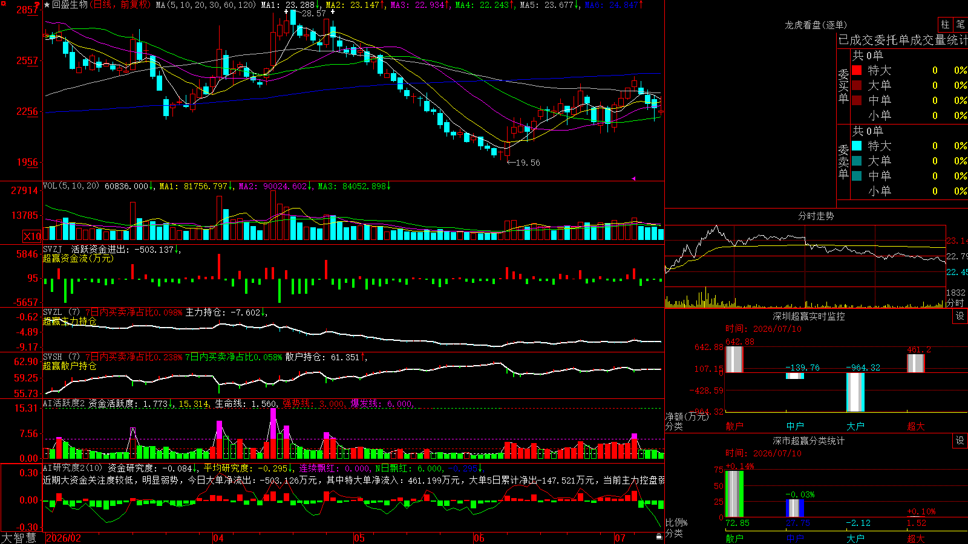968x544 pixels.
Task: Click the 委买单 section label
Action: [843, 86]
